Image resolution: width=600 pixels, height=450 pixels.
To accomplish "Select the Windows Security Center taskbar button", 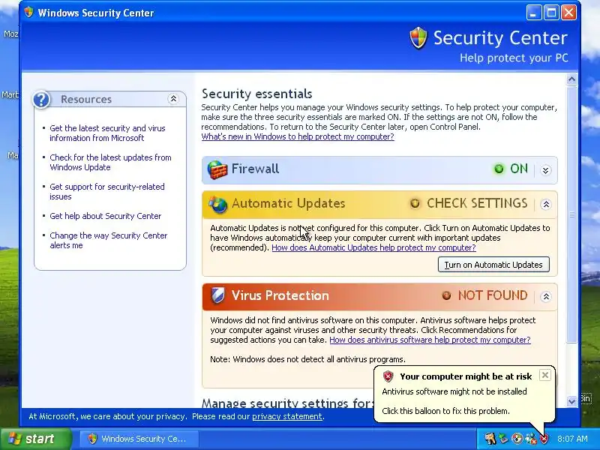I will point(139,439).
